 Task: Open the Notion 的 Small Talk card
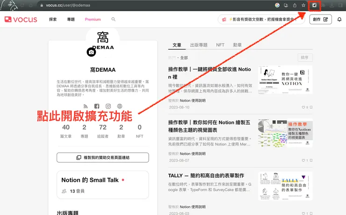[x=103, y=185]
